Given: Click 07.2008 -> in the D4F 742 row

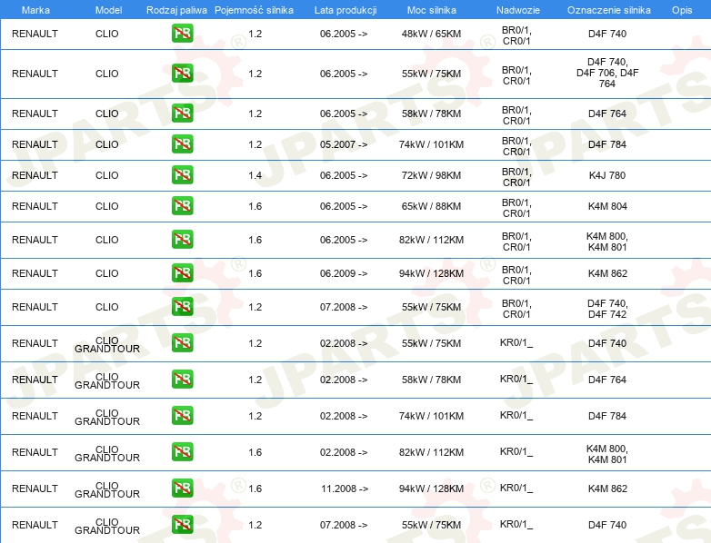Looking at the screenshot, I should point(344,307).
